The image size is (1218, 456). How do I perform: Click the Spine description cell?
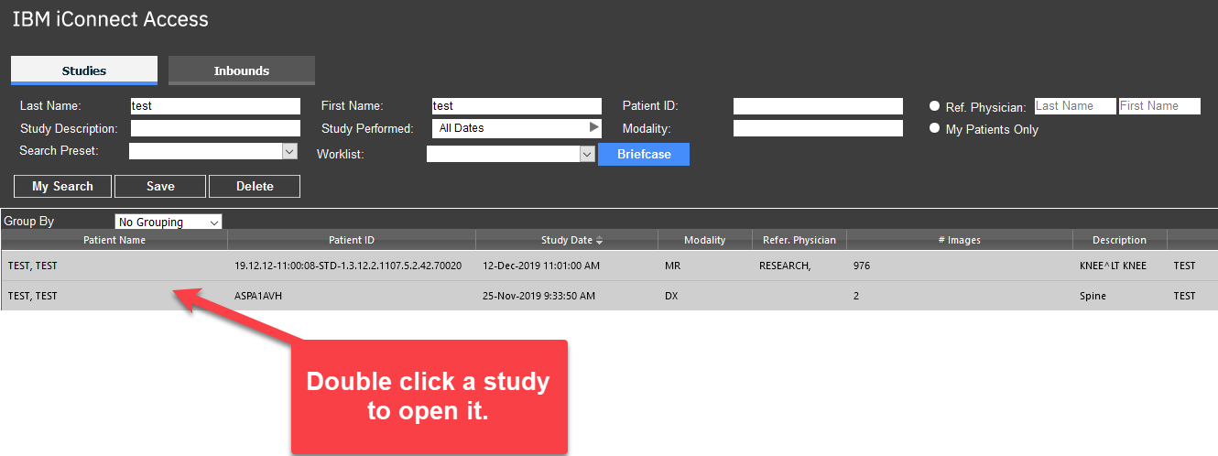pyautogui.click(x=1093, y=296)
